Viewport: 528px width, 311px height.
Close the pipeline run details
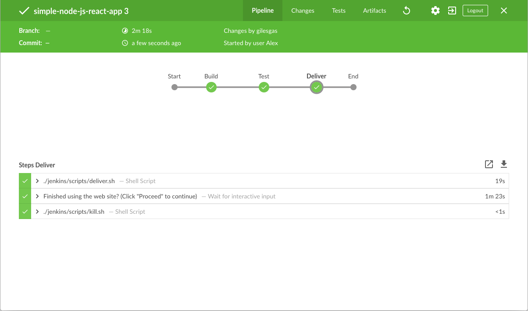(x=504, y=11)
